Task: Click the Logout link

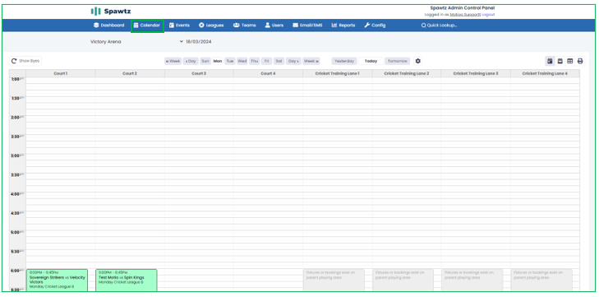Action: (x=488, y=15)
